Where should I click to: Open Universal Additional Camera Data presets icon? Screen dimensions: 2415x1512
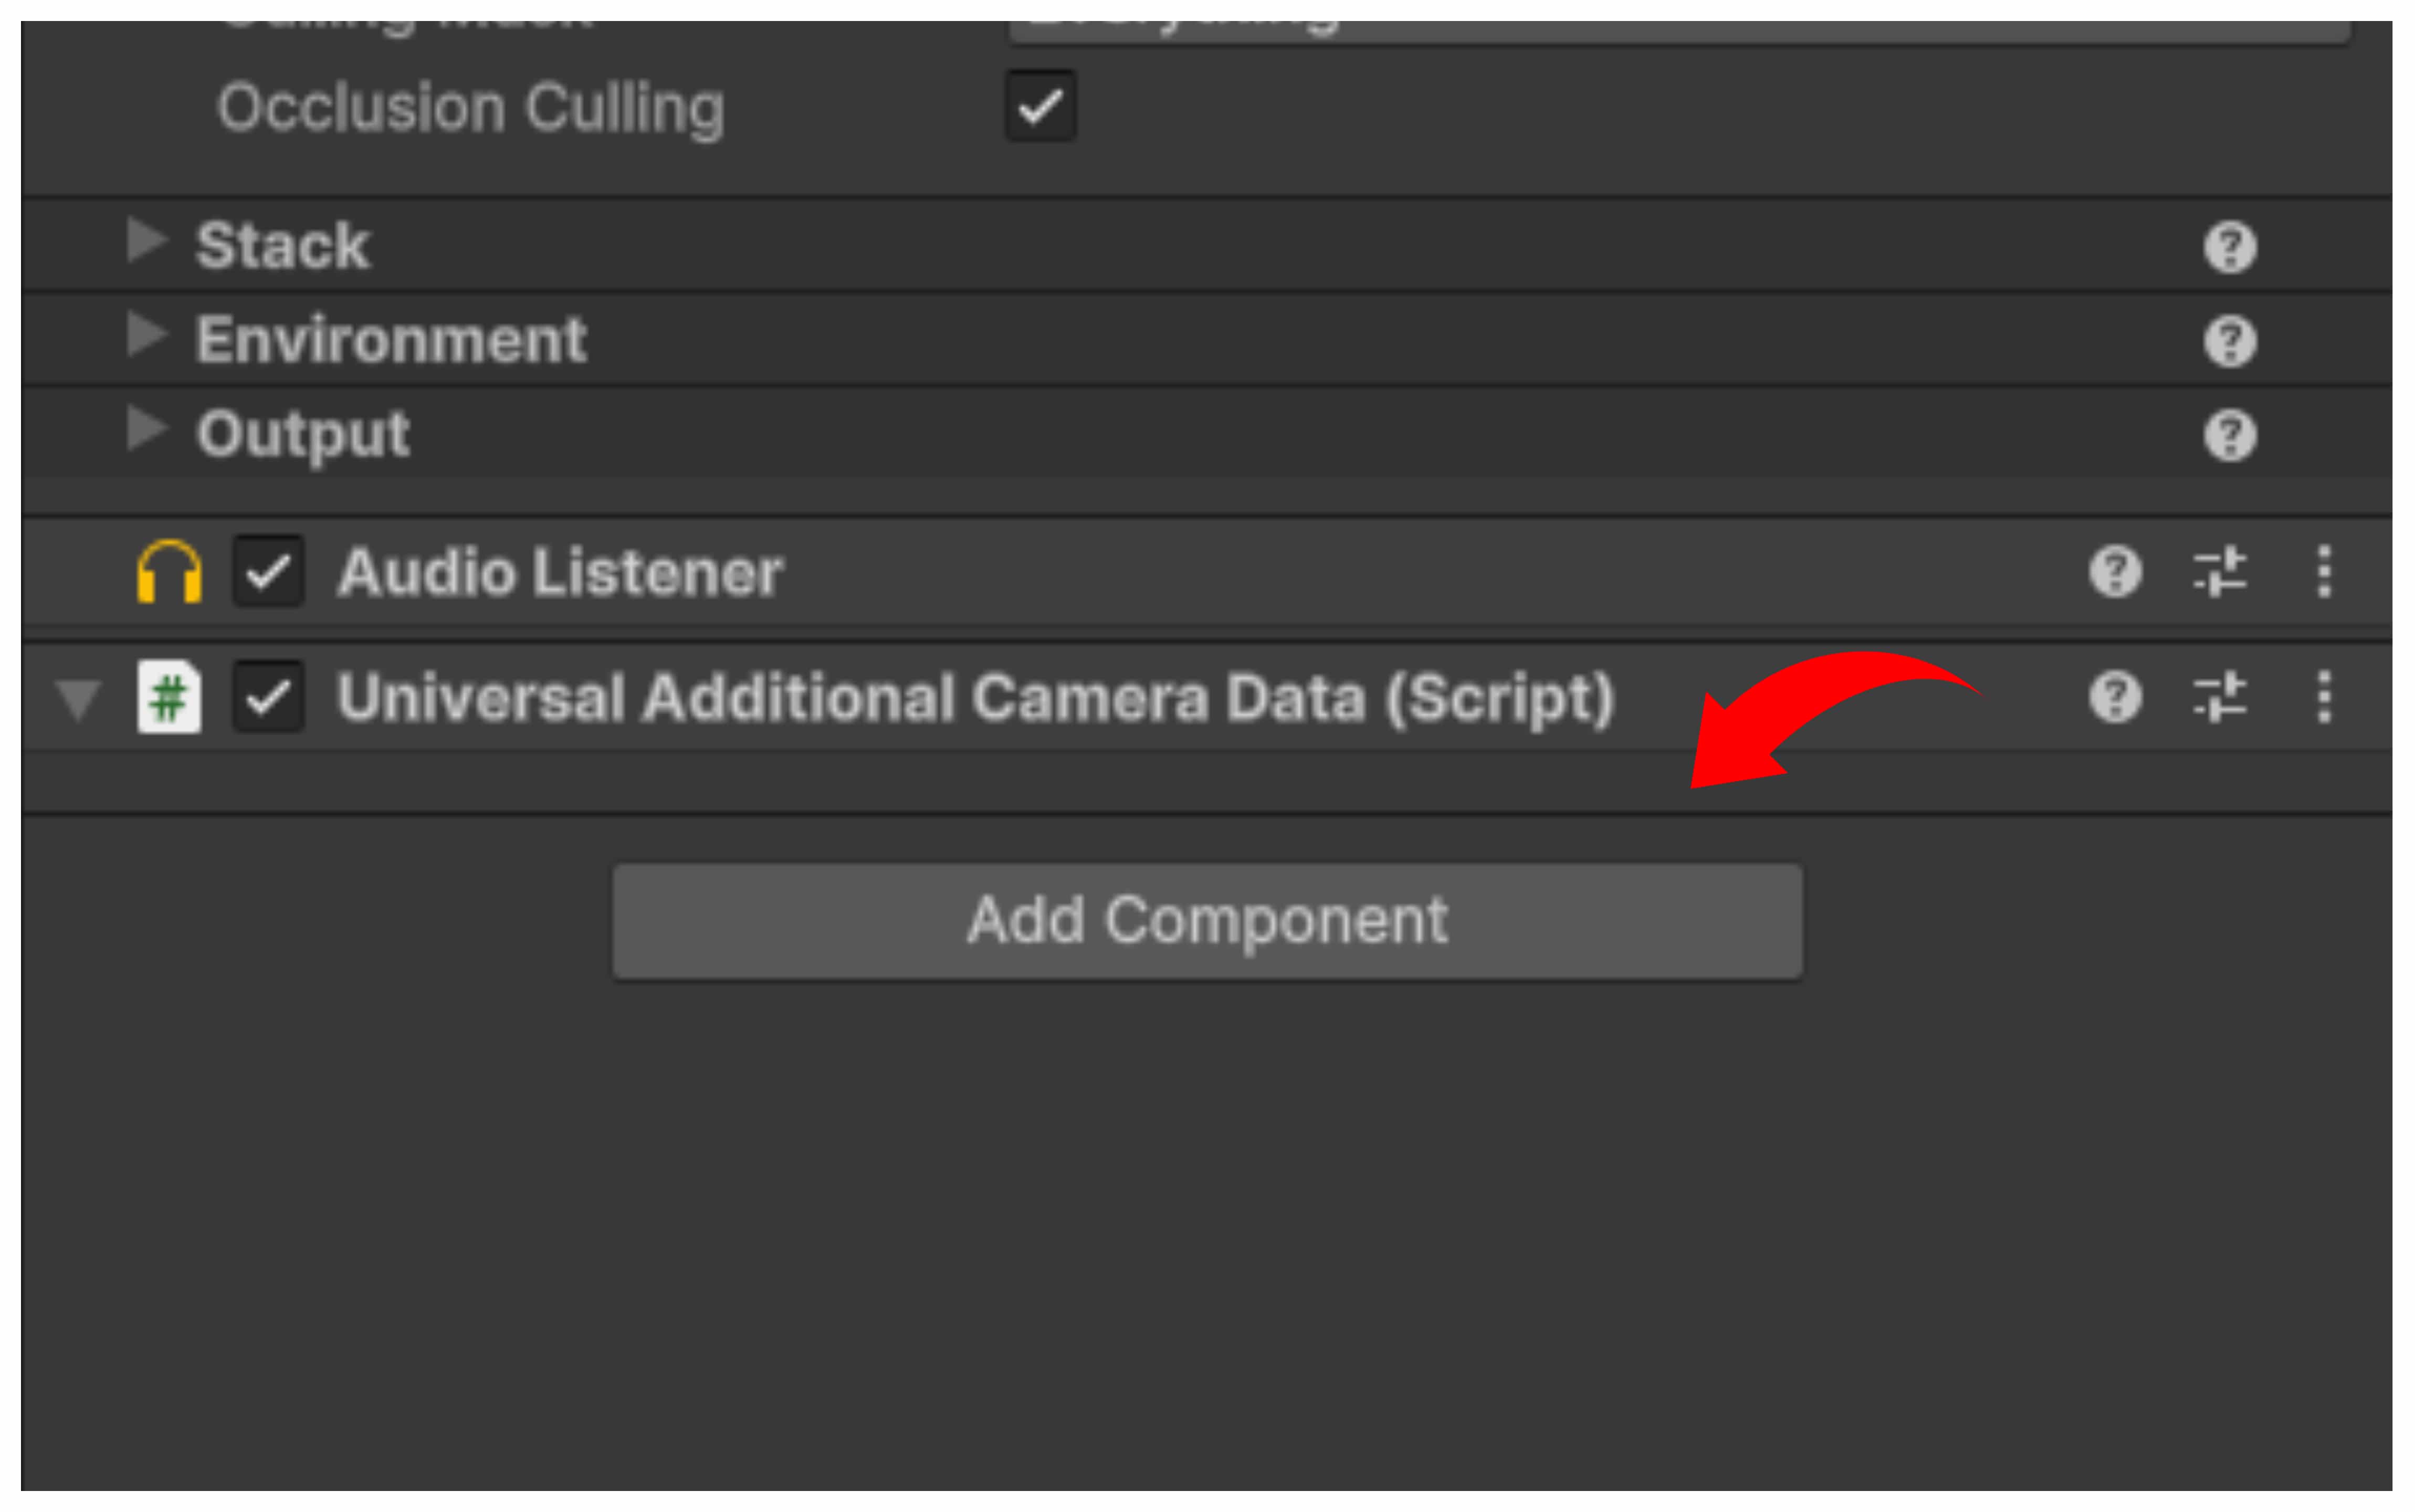2219,697
